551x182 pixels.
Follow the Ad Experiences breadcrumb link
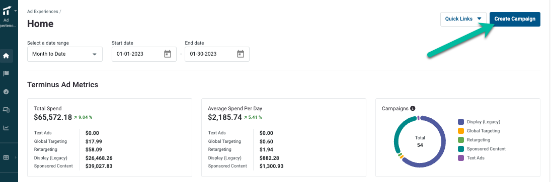[x=42, y=12]
